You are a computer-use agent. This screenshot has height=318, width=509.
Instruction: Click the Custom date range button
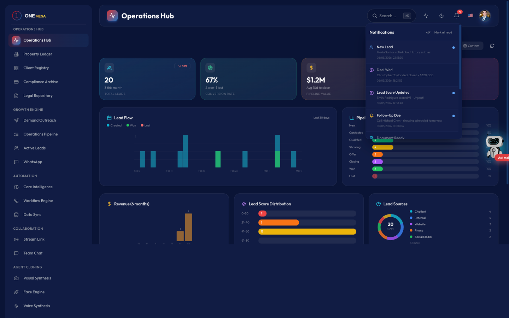[x=472, y=46]
